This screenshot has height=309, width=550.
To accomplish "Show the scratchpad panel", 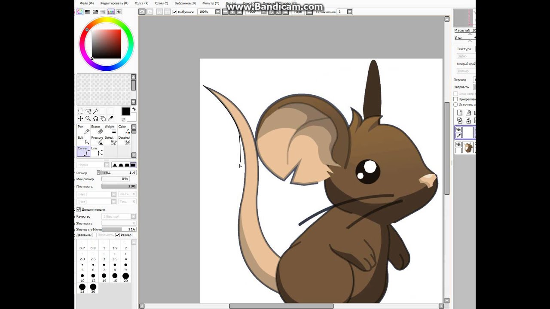I will point(119,12).
